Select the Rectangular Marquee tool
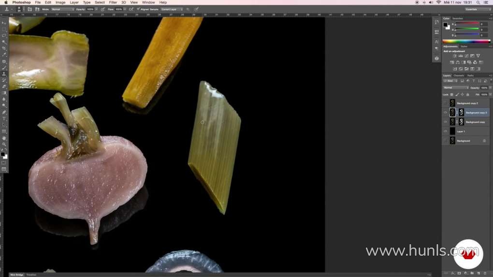493x277 pixels. 4,29
